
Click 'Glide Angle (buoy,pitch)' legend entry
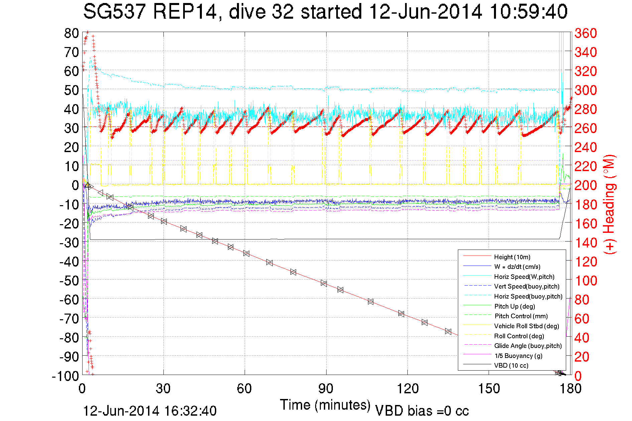click(x=528, y=346)
